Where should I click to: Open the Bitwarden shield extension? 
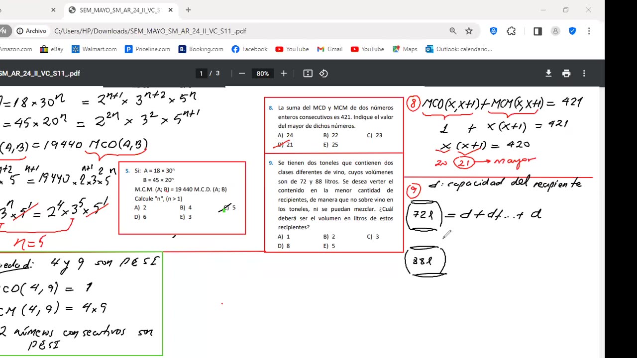[493, 31]
